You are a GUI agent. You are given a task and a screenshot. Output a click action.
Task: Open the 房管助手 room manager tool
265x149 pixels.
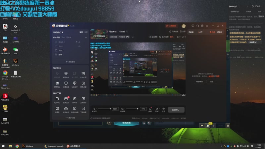click(x=66, y=110)
